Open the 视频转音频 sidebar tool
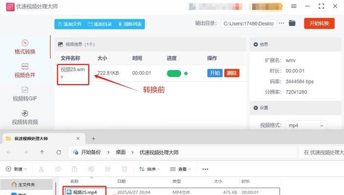This screenshot has height=195, width=344. [x=25, y=117]
